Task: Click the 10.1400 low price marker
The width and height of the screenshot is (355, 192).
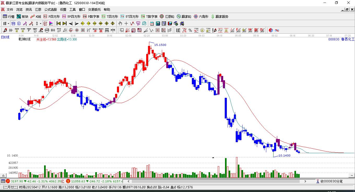Action: 285,155
